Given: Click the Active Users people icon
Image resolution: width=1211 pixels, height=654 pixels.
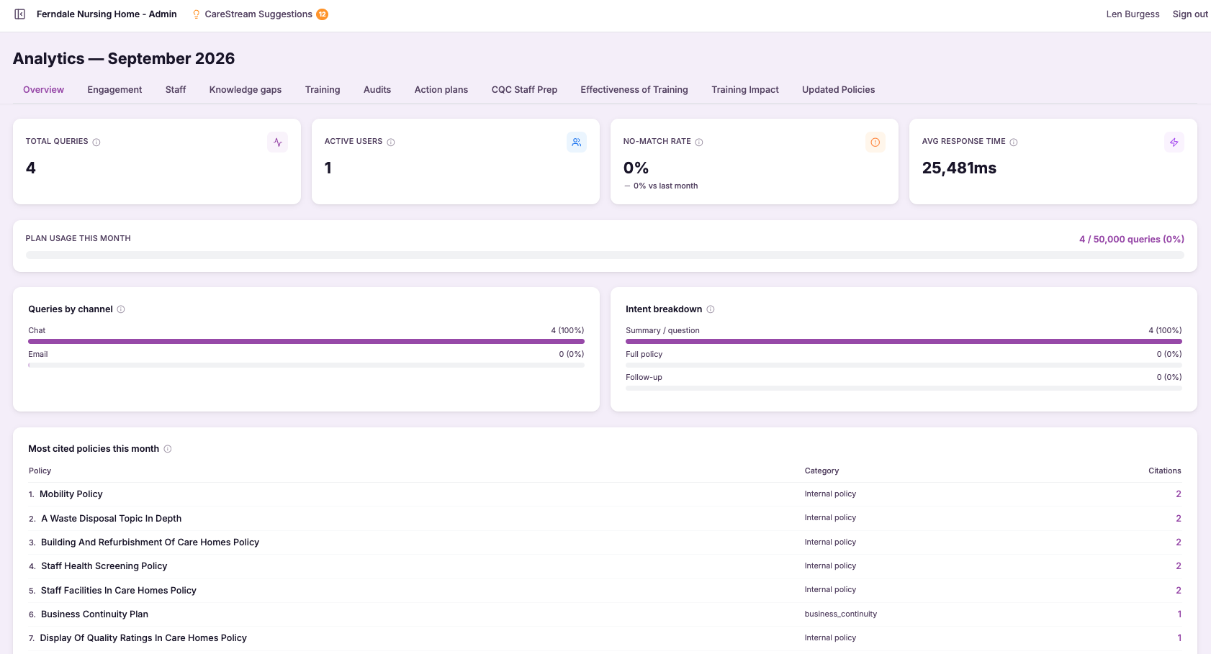Looking at the screenshot, I should click(577, 142).
